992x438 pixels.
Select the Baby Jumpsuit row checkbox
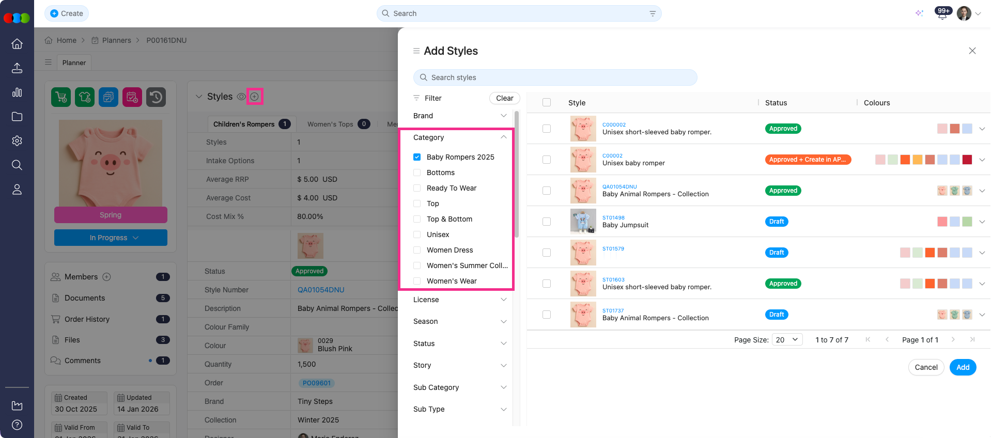click(x=547, y=222)
